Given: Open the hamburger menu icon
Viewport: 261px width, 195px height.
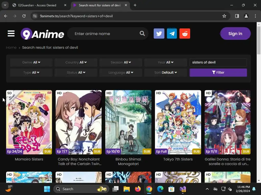Looking at the screenshot, I should coord(11,34).
